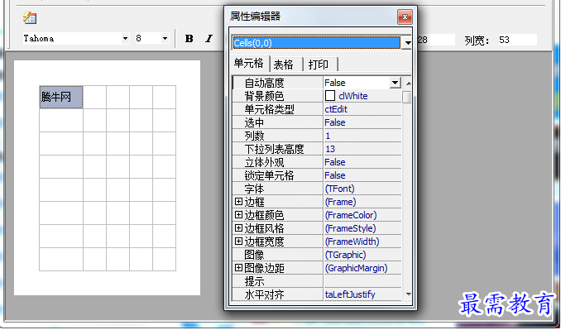
Task: Expand the 边框宽度 property node
Action: [238, 242]
